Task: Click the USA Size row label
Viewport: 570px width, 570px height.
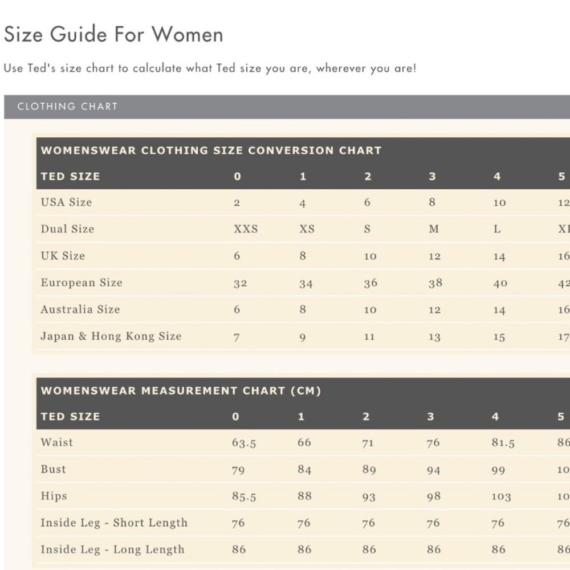Action: (66, 202)
